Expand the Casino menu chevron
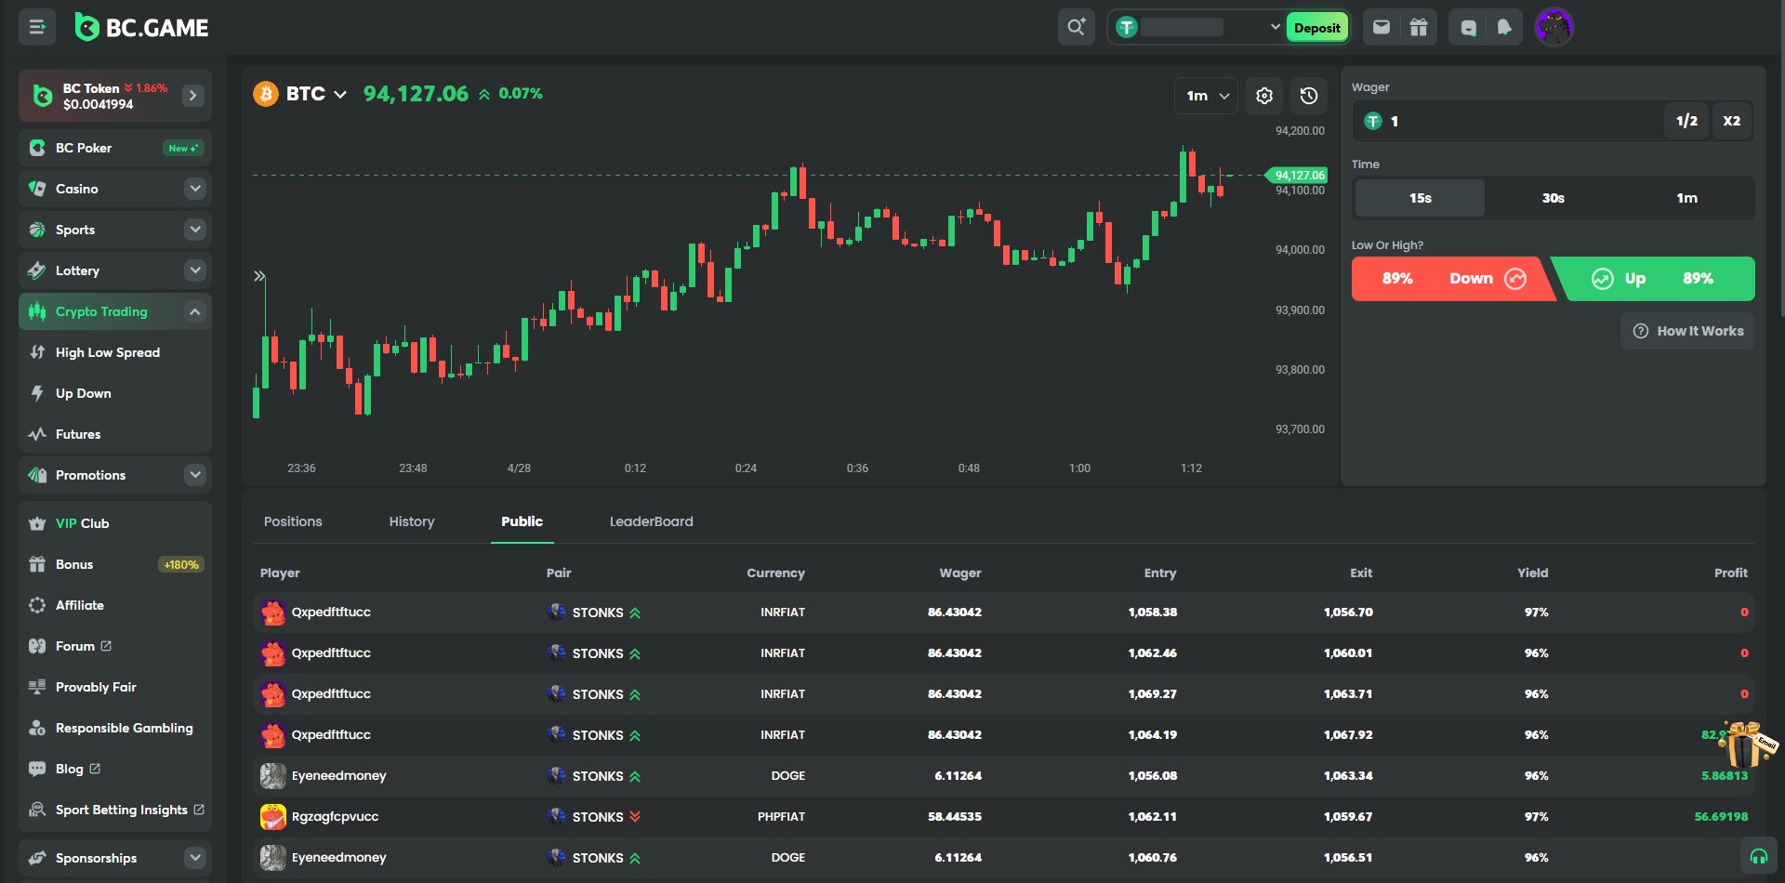This screenshot has height=883, width=1785. point(195,189)
